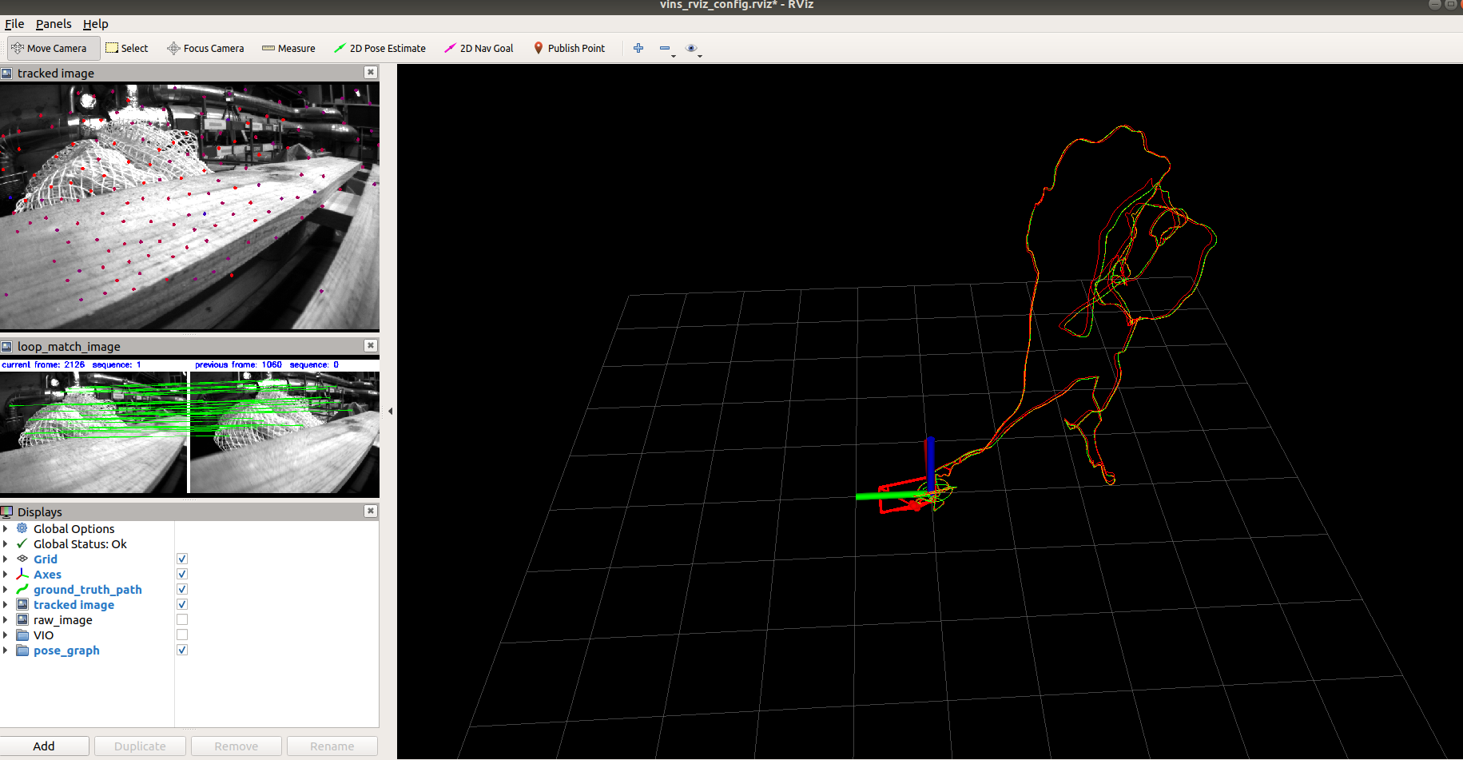Screen dimensions: 1463x760
Task: Click the blue plus add-tool icon
Action: [638, 48]
